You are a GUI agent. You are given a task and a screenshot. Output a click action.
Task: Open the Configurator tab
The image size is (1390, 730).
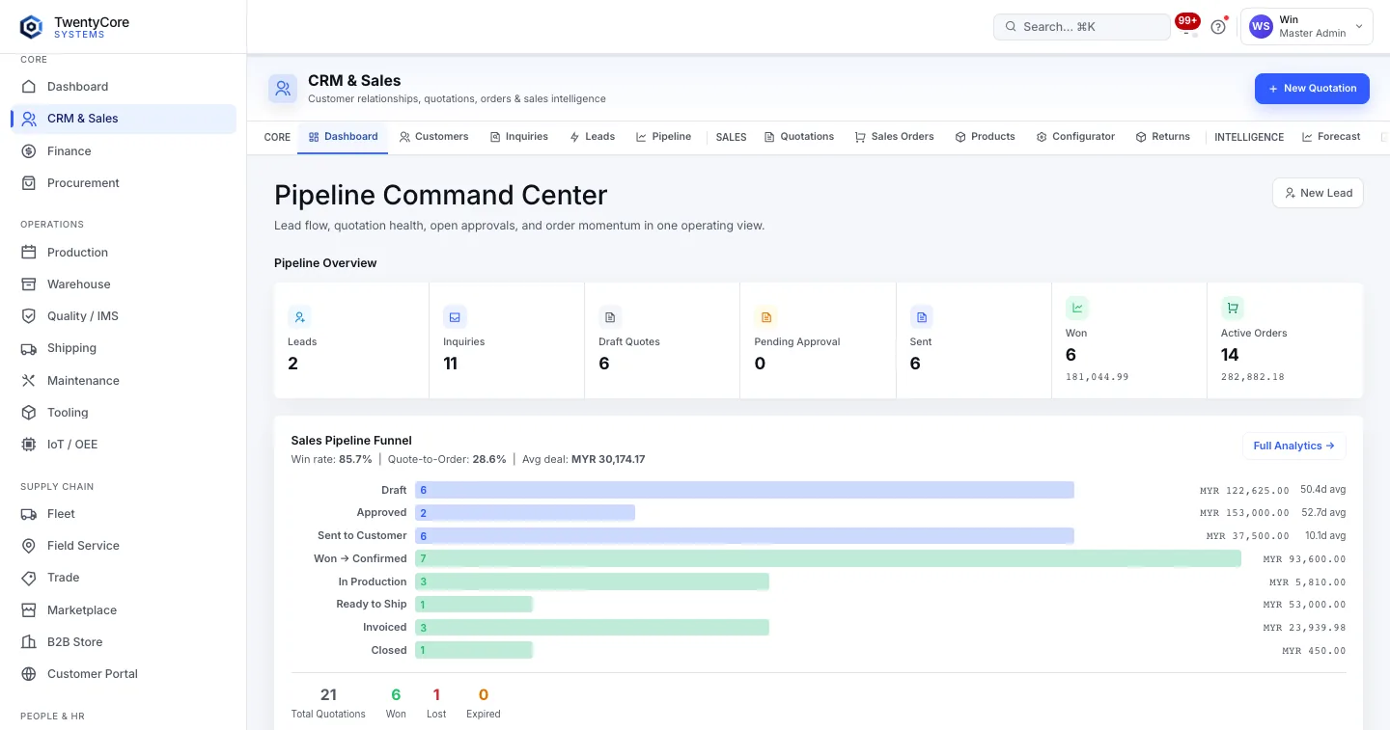(x=1076, y=137)
